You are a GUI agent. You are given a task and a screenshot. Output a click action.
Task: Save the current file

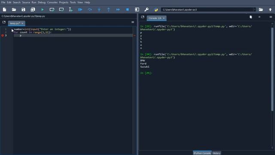(23, 9)
